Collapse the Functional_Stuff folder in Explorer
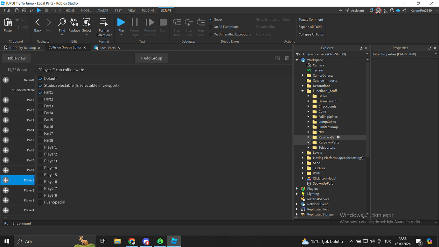 [x=302, y=91]
